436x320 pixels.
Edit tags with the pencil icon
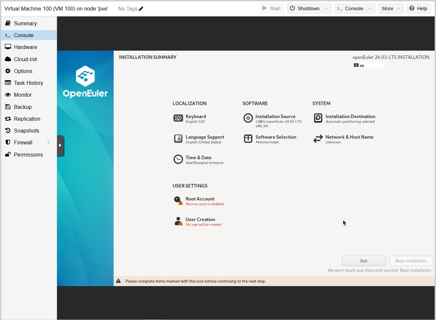coord(141,9)
